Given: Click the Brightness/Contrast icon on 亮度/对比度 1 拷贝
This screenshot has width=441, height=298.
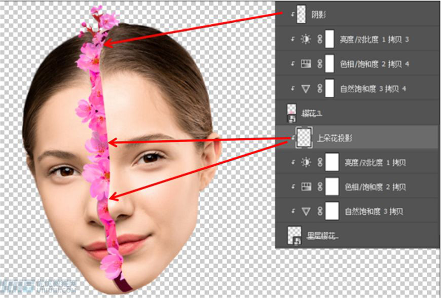Looking at the screenshot, I should (x=306, y=162).
